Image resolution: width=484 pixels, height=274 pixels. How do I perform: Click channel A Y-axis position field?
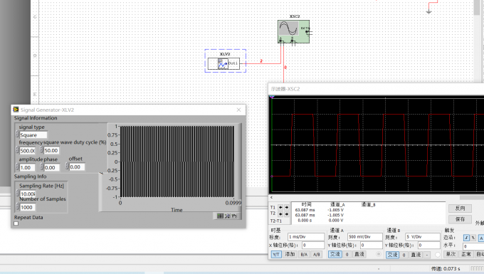[x=371, y=245]
